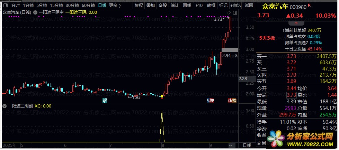
Task: Switch to 60分钟 period
Action: pos(88,6)
